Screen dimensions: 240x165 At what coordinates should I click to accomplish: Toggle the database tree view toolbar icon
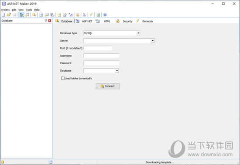[21, 15]
